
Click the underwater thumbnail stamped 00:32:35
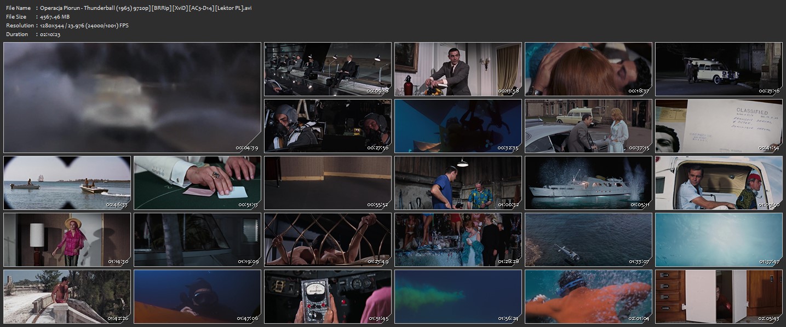click(x=458, y=126)
